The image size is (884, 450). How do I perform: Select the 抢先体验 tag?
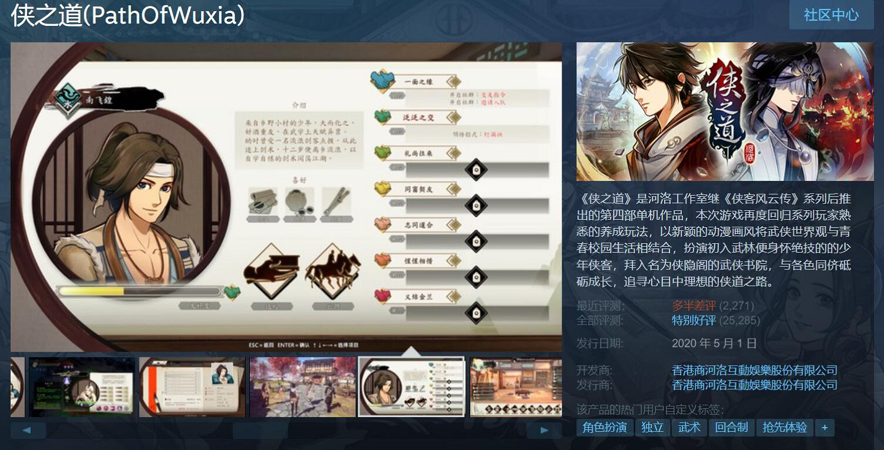784,428
